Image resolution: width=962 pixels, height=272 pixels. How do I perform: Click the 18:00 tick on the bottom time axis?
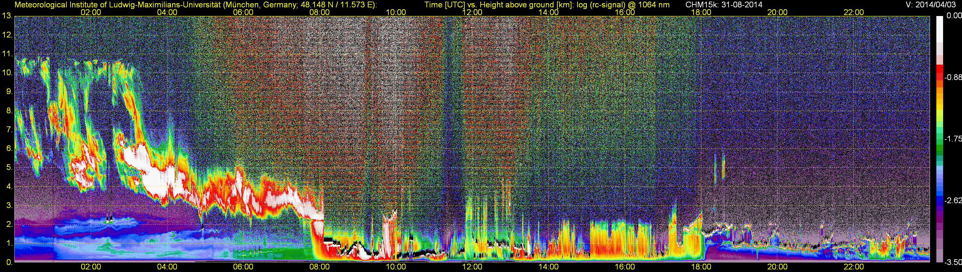(701, 267)
